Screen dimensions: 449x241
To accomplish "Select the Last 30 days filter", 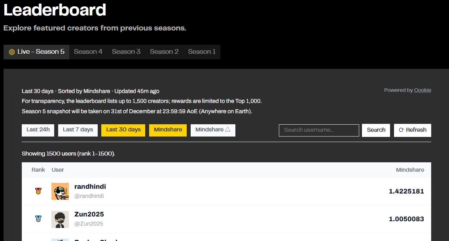I will coord(123,130).
